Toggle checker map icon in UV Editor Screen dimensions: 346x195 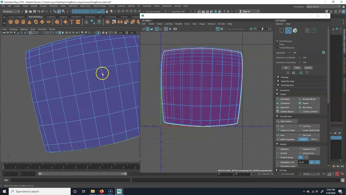coord(222,29)
